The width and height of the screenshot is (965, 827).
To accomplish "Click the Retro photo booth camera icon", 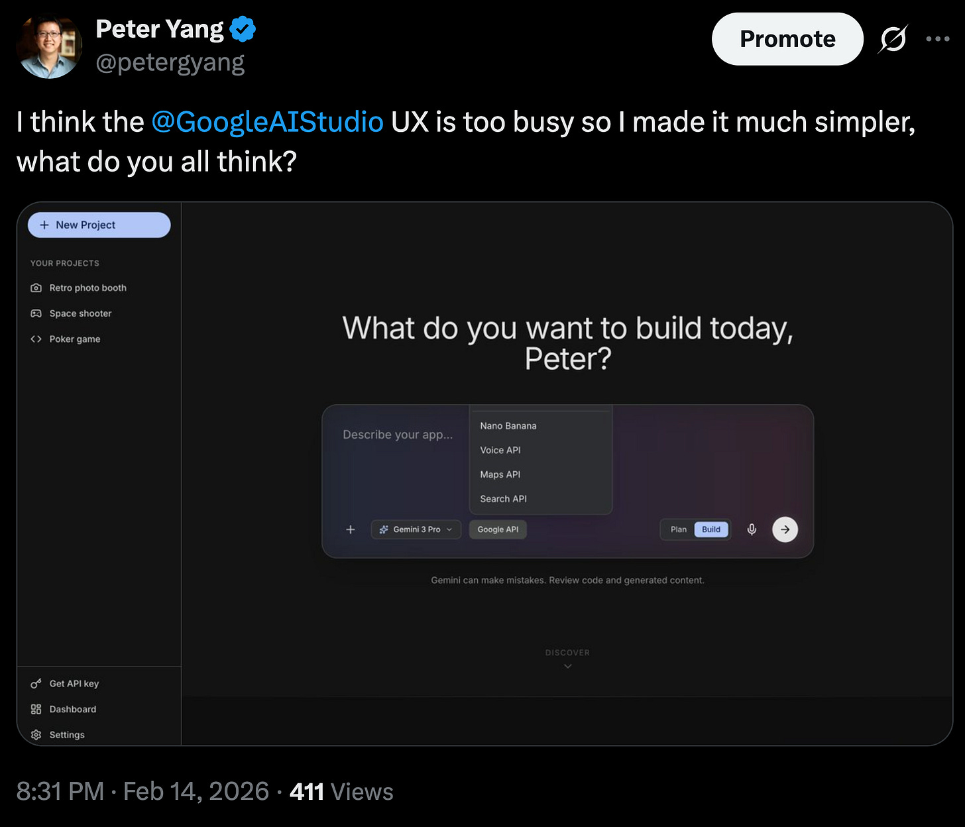I will pyautogui.click(x=36, y=288).
